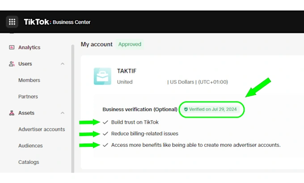The width and height of the screenshot is (304, 183).
Task: Open the app launcher grid icon
Action: point(12,22)
